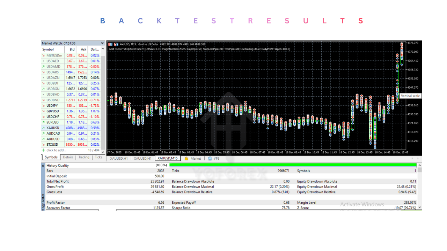
Task: Sort by the Bid column header
Action: [71, 50]
